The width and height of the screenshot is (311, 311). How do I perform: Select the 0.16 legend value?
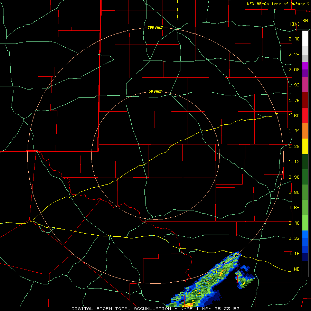(294, 254)
